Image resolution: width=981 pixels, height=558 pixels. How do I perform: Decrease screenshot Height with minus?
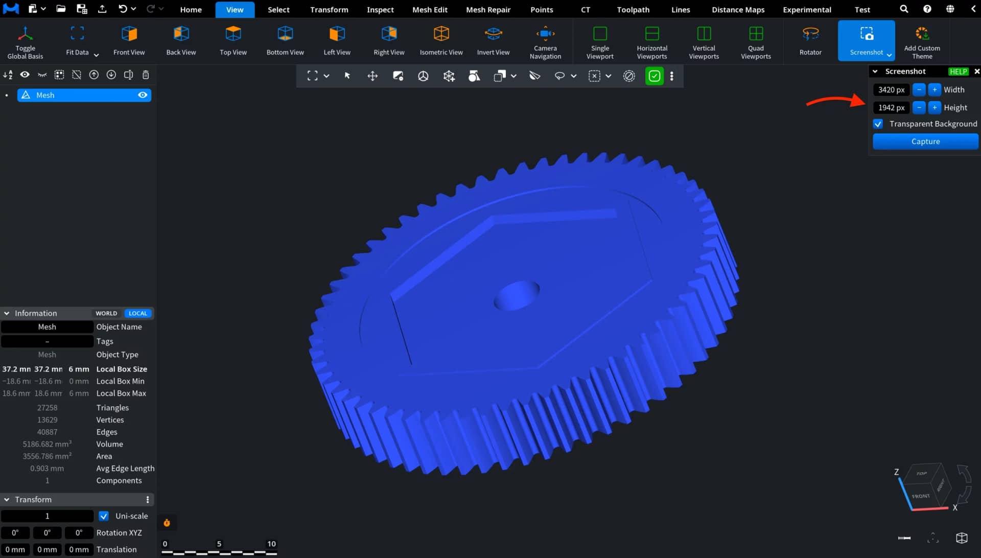point(919,107)
